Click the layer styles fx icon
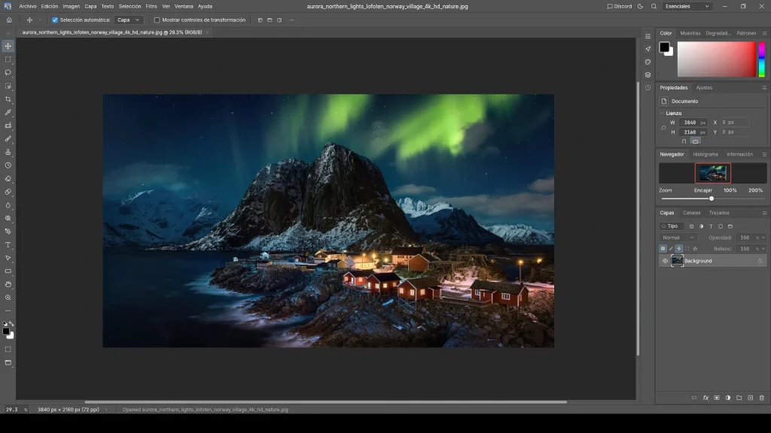 705,398
